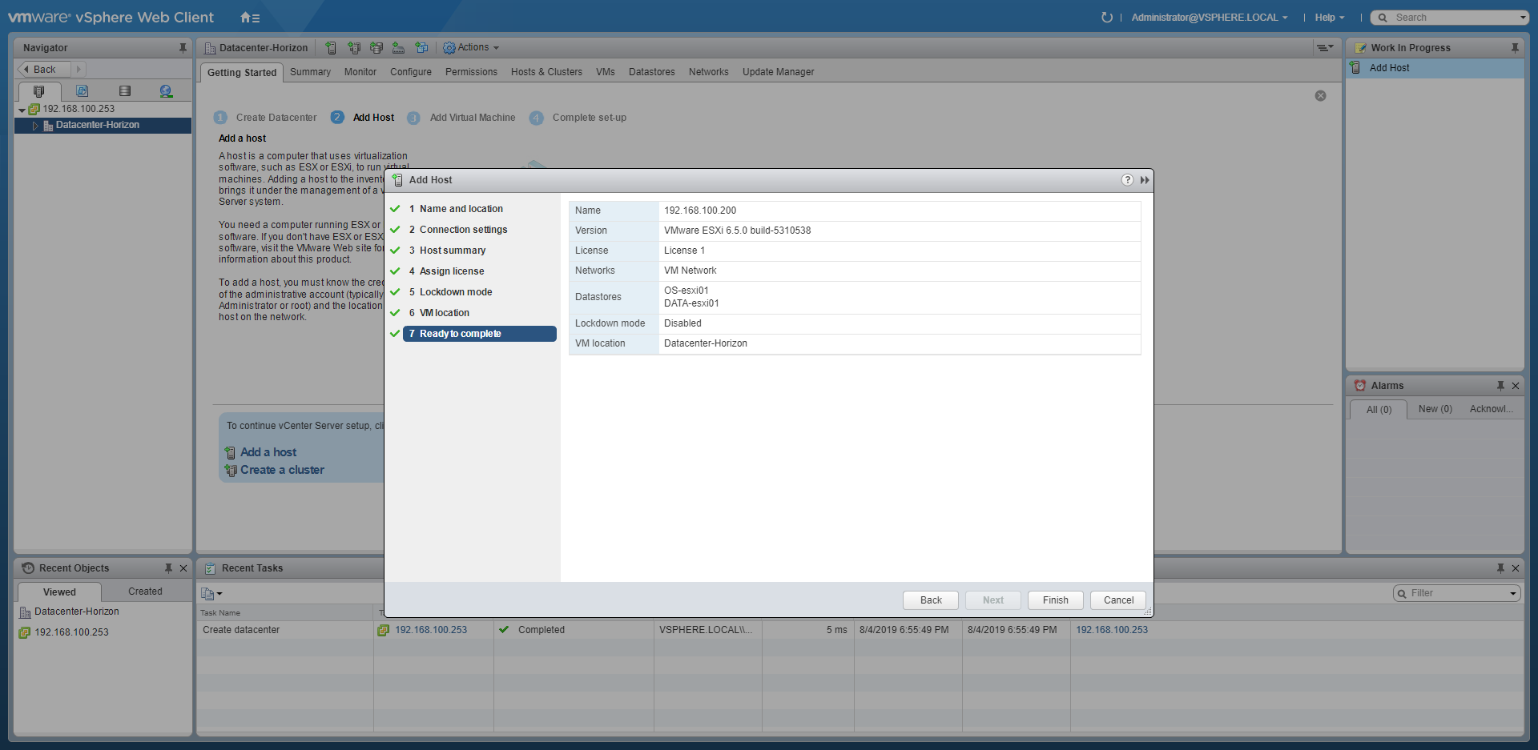This screenshot has height=750, width=1538.
Task: Go to step 4 Assign license
Action: 451,271
